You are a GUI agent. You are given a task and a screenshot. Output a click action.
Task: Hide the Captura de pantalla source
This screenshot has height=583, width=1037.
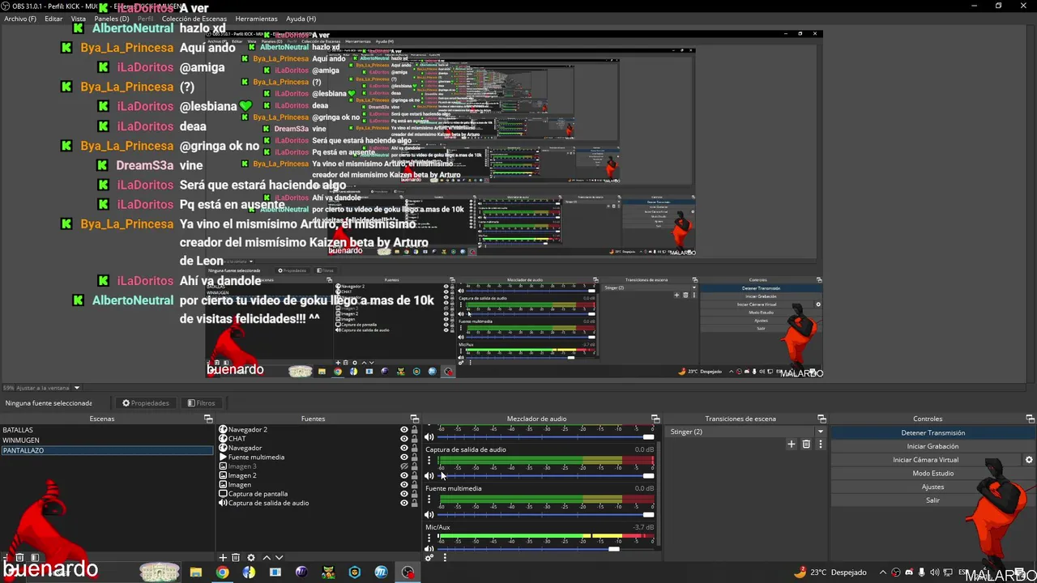pyautogui.click(x=404, y=494)
